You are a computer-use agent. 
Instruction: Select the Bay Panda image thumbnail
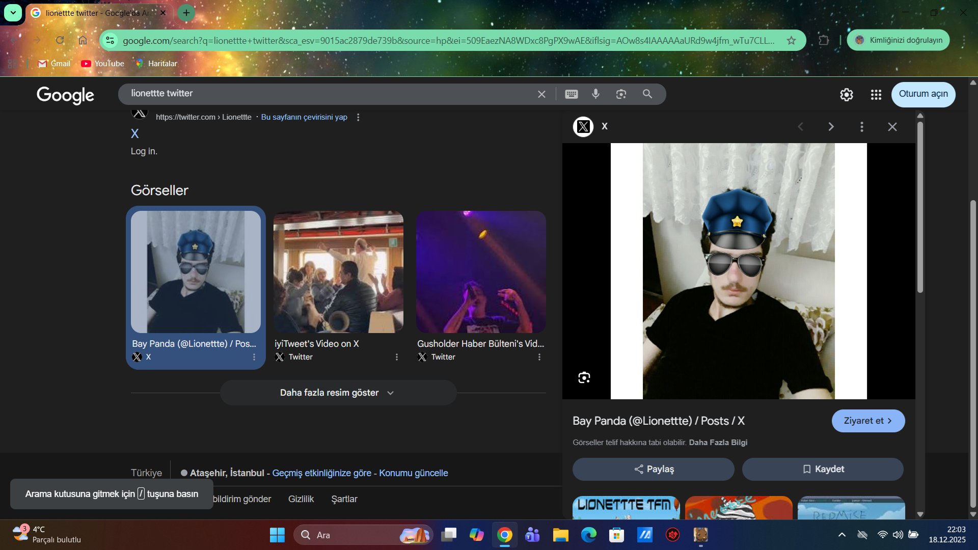196,272
